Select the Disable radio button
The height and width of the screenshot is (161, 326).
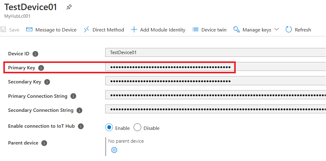coord(137,127)
